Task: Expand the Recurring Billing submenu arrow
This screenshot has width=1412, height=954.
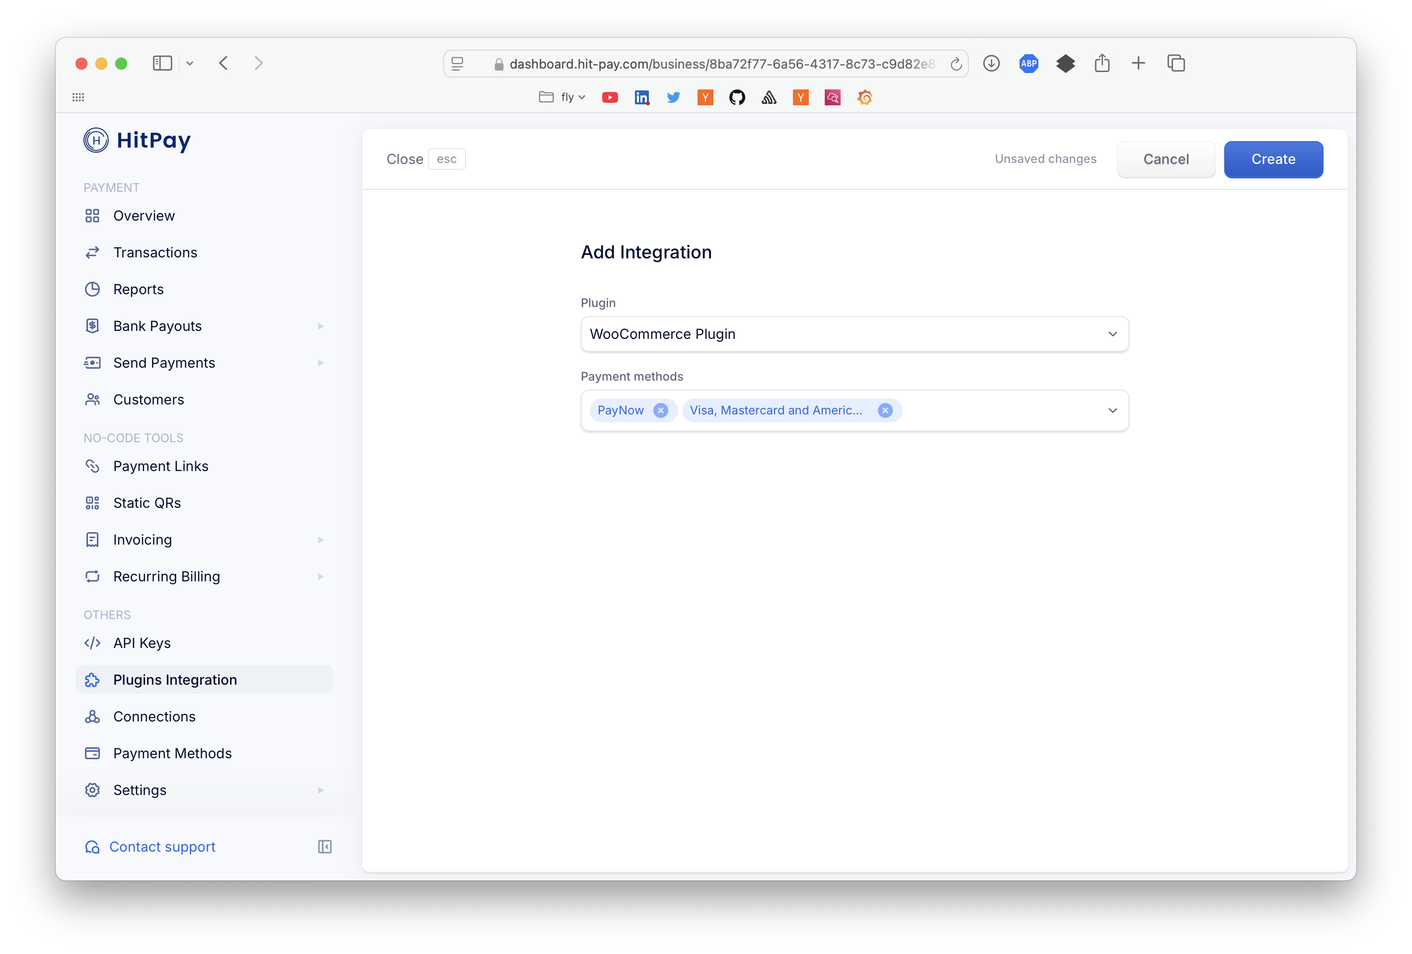Action: click(320, 577)
